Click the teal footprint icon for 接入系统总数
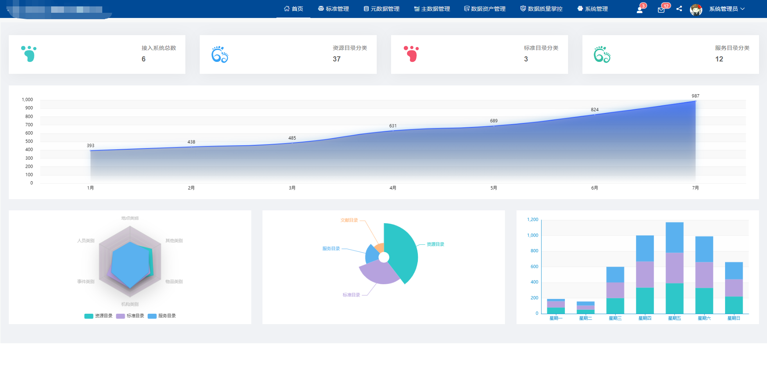767x374 pixels. (29, 54)
